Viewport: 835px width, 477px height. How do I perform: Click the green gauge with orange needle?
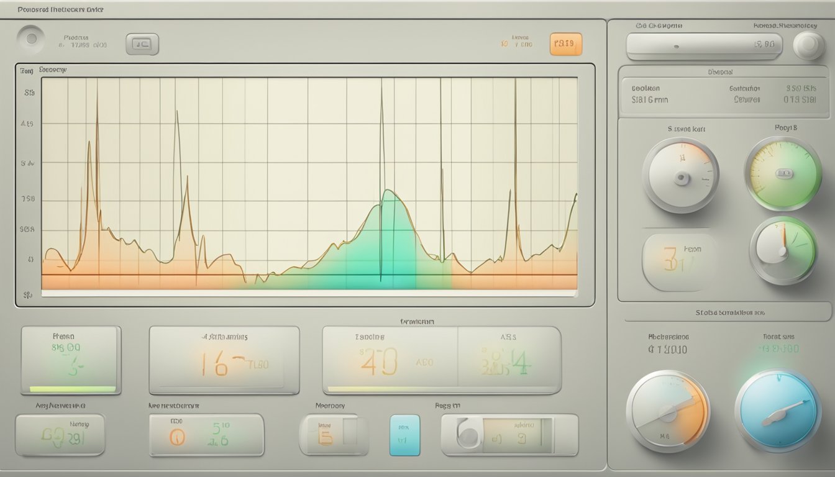(783, 250)
